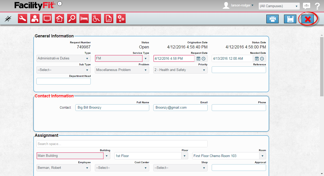Screen dimensions: 324x176
Task: Click the Department Head text field
Action: 64,81
